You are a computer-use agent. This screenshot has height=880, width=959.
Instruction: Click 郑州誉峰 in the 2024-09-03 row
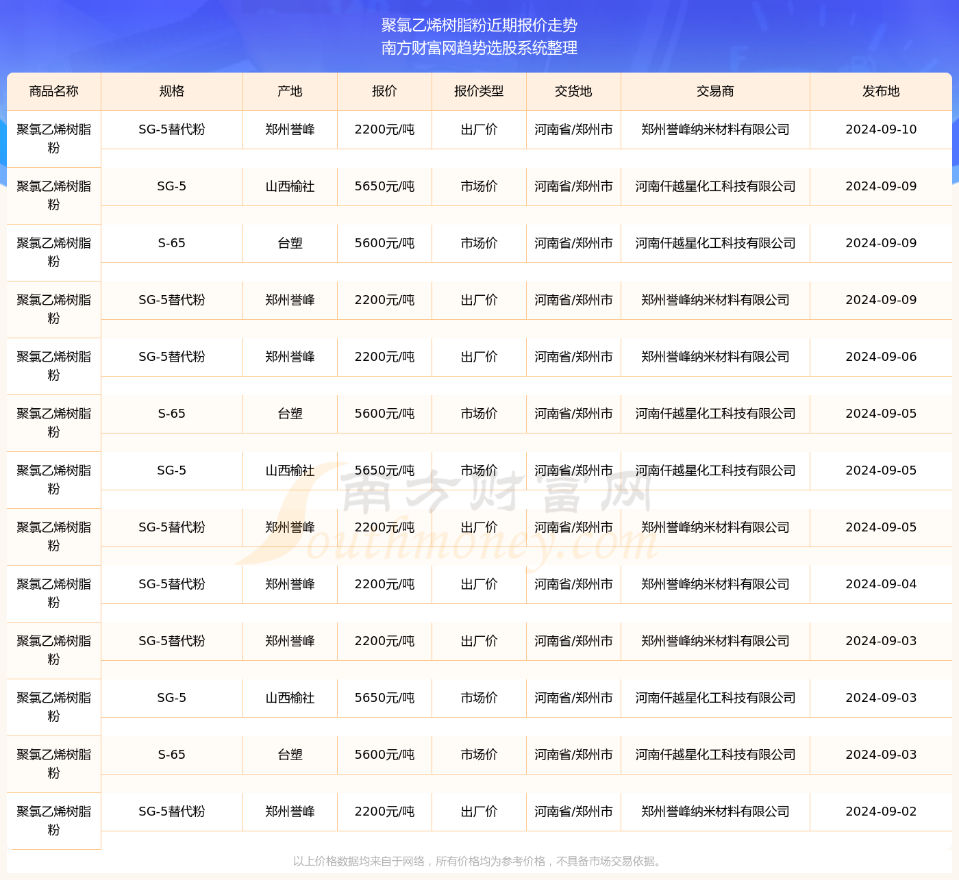(290, 641)
